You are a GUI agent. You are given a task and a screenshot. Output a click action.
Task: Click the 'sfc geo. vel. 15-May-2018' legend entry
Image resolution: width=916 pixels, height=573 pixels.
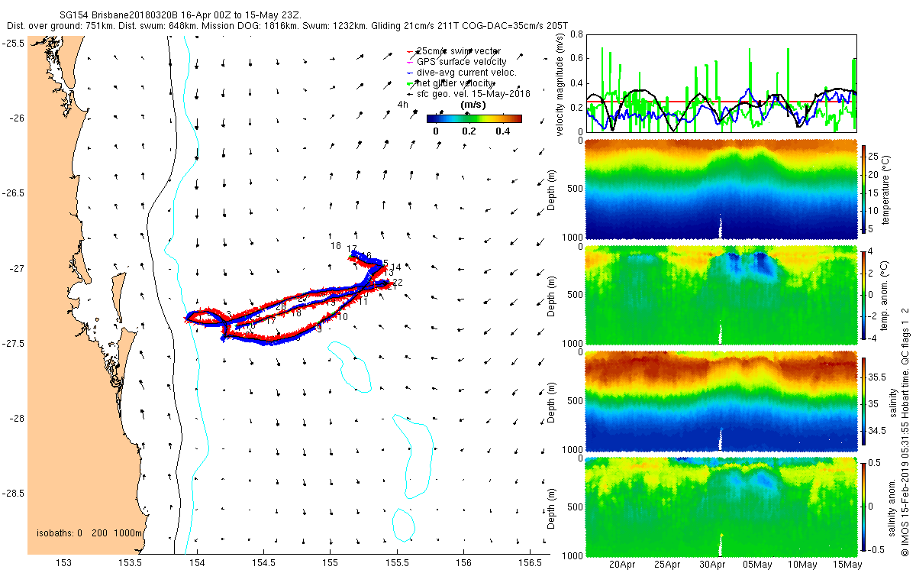click(469, 93)
